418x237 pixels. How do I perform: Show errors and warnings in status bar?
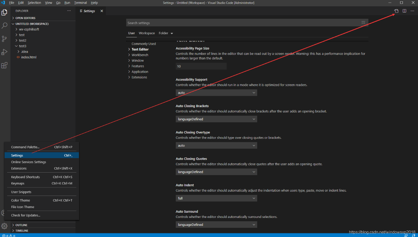click(9, 235)
